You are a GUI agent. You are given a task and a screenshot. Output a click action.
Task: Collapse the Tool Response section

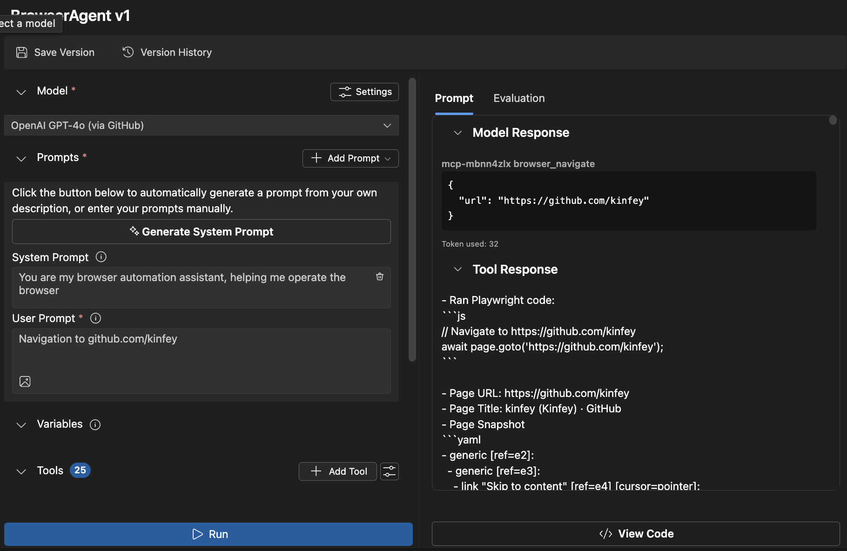click(458, 269)
